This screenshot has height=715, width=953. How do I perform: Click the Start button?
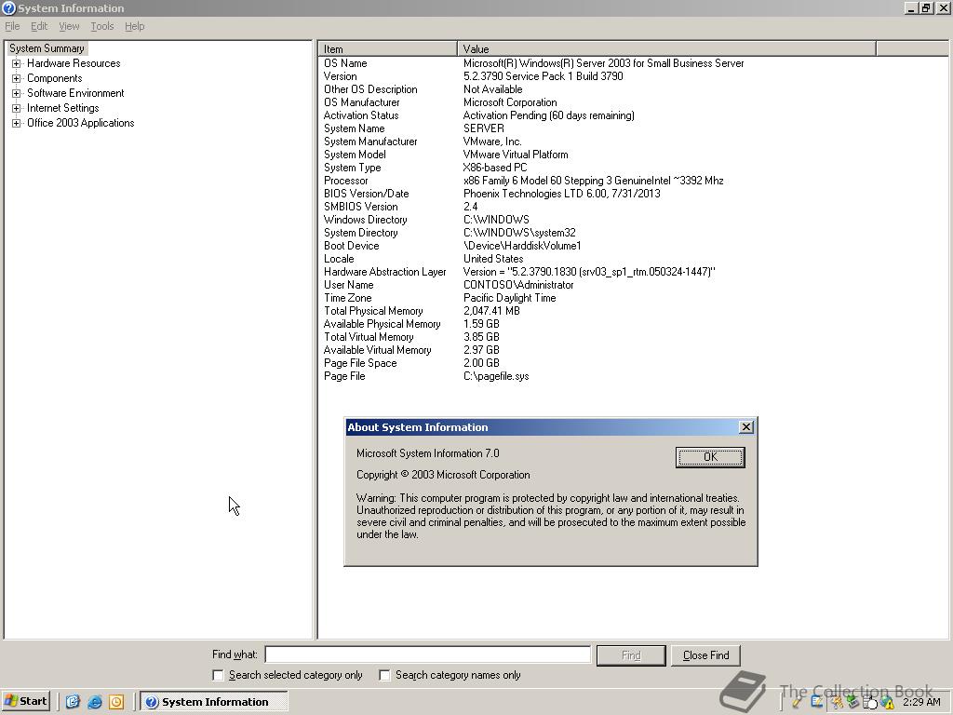25,701
